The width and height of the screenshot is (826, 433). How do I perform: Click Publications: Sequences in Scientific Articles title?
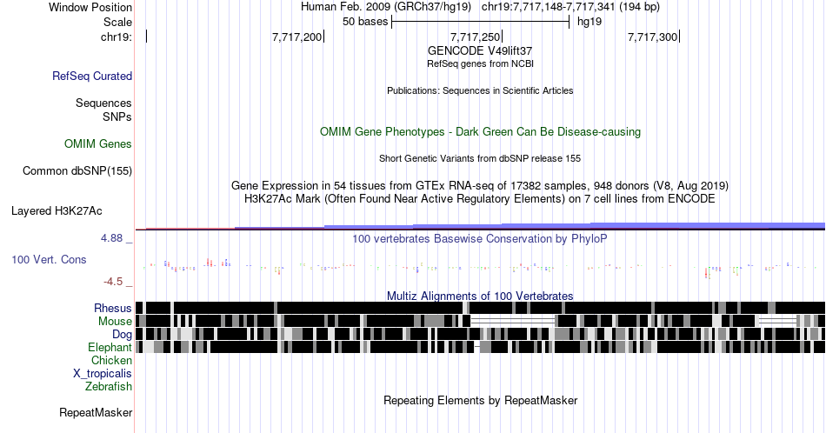click(480, 90)
